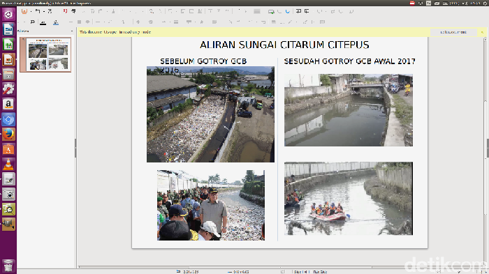
Task: Click the first black slide-arrow icon in the top toolbar
Action: 298,12
